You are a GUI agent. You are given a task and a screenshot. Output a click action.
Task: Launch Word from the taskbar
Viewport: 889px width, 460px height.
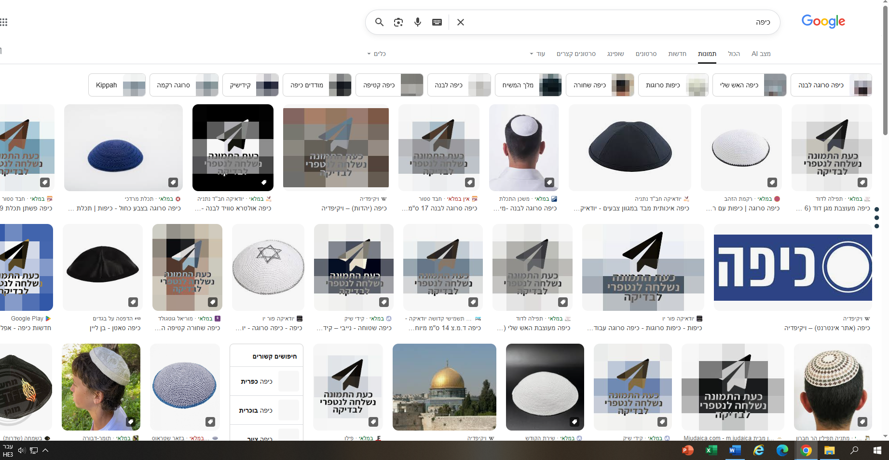[735, 450]
